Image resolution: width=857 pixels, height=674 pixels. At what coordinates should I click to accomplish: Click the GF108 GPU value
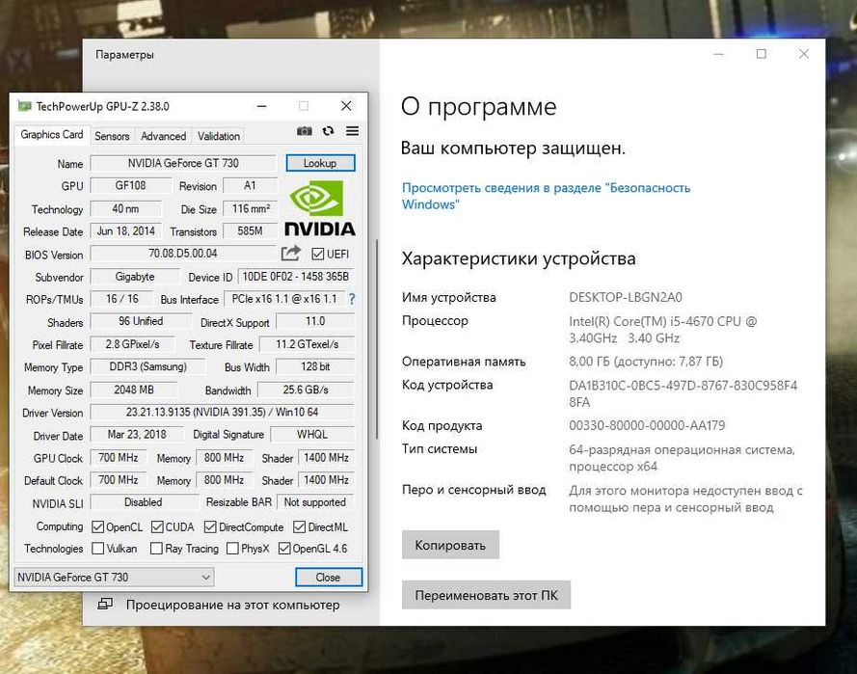pyautogui.click(x=130, y=185)
